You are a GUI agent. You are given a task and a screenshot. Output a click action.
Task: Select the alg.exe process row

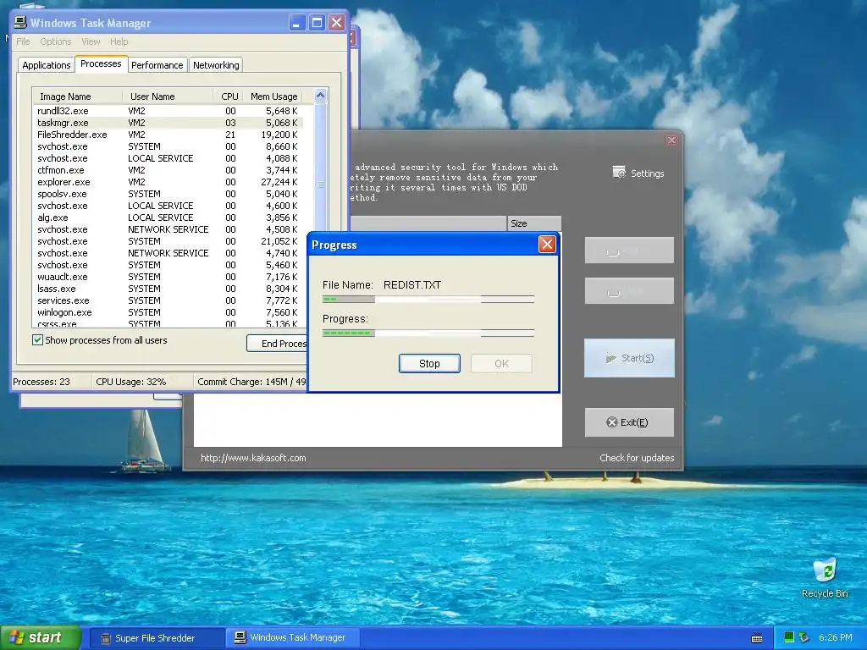pos(168,218)
